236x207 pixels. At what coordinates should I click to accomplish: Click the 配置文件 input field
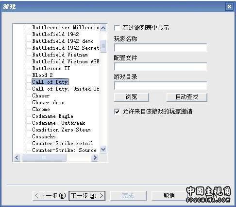pyautogui.click(x=161, y=67)
